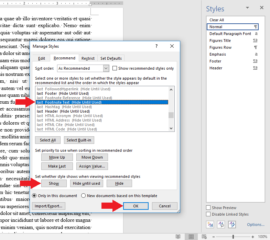Image resolution: width=270 pixels, height=240 pixels.
Task: Switch to the Restrict tab
Action: pyautogui.click(x=88, y=58)
